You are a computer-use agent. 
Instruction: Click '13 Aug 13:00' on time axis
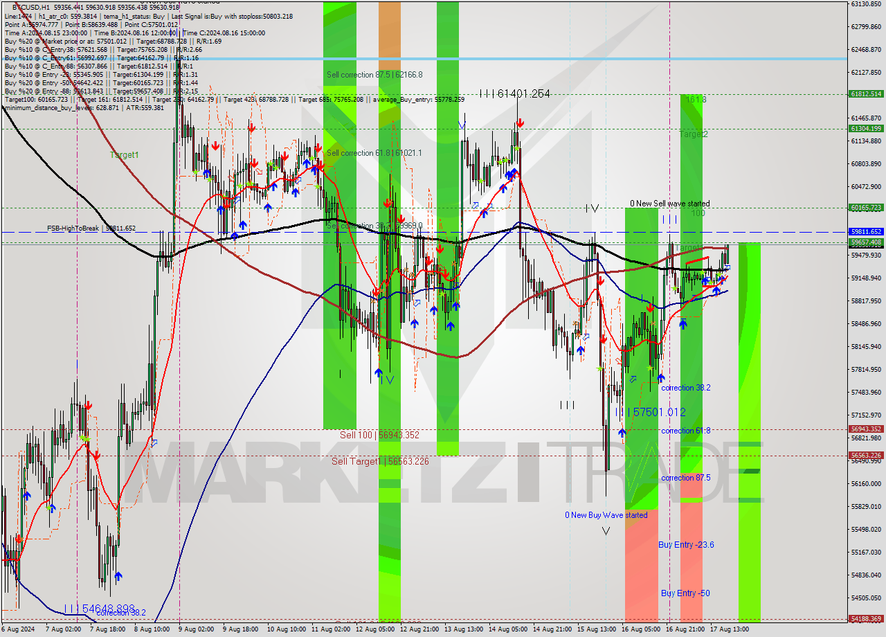(x=464, y=629)
